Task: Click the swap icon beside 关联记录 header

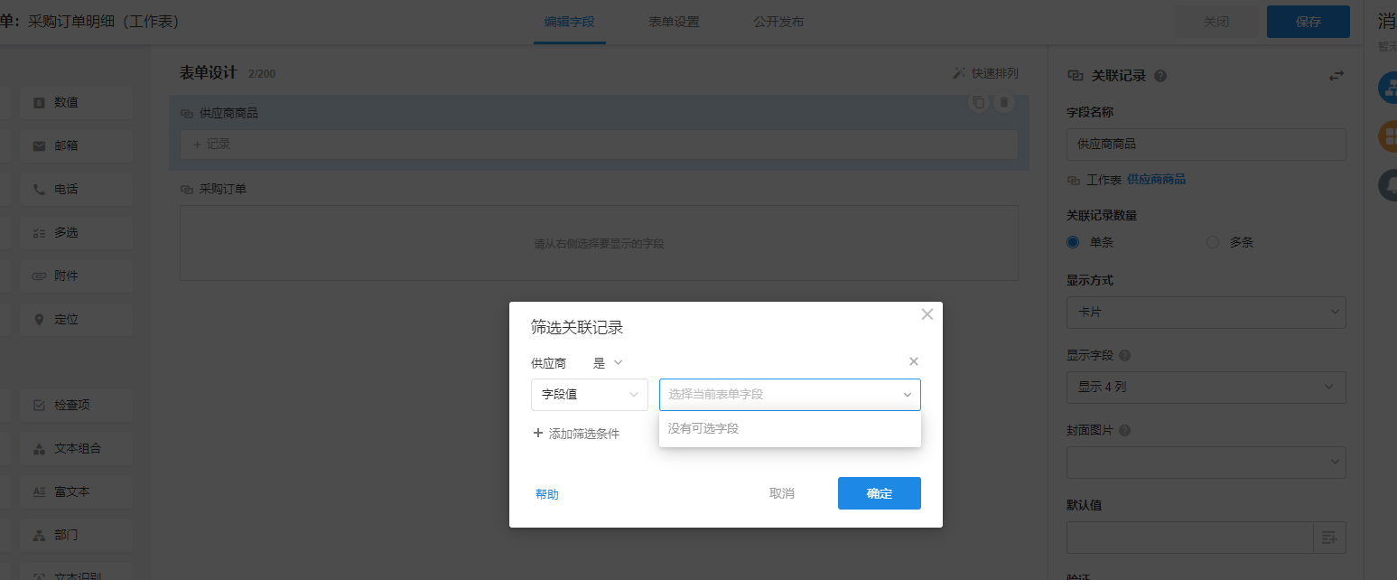Action: click(1336, 76)
